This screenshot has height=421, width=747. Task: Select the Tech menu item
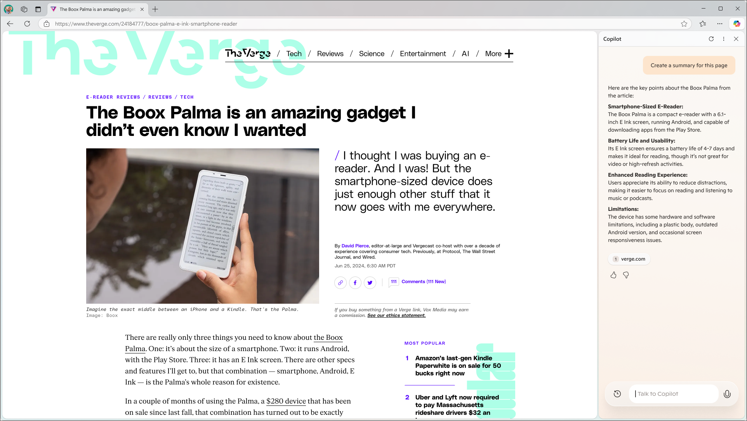click(x=294, y=53)
